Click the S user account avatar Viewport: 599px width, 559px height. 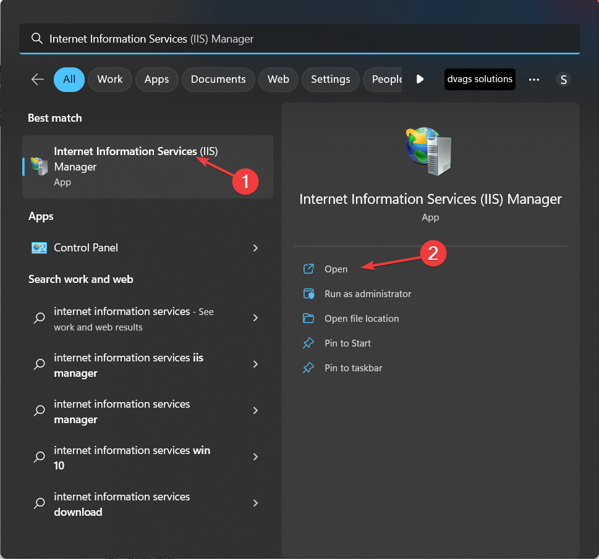coord(563,80)
